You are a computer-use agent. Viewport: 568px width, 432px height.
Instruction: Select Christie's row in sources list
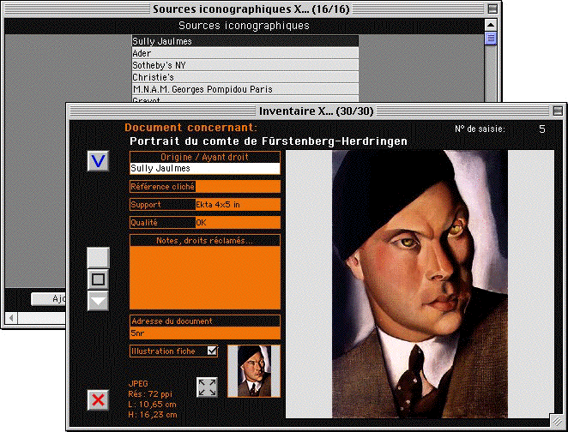[245, 77]
